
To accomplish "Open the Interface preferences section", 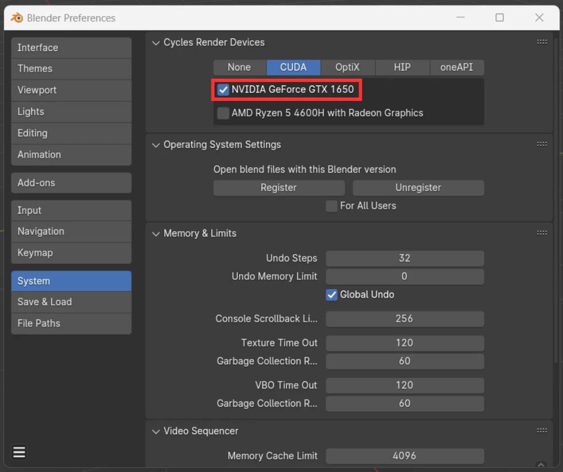I will coord(71,48).
